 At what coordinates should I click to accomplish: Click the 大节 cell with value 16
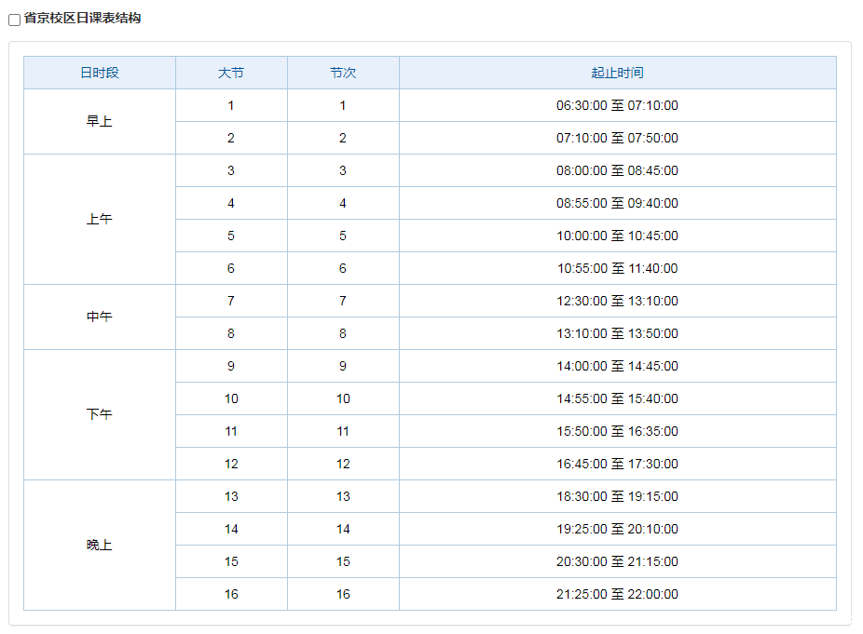pos(231,595)
